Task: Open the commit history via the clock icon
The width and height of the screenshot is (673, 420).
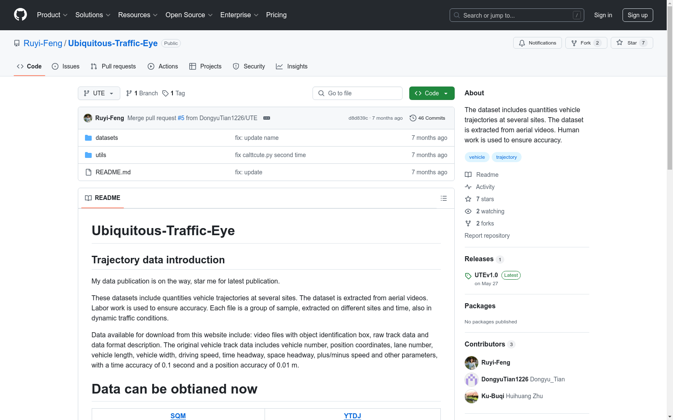Action: [413, 118]
